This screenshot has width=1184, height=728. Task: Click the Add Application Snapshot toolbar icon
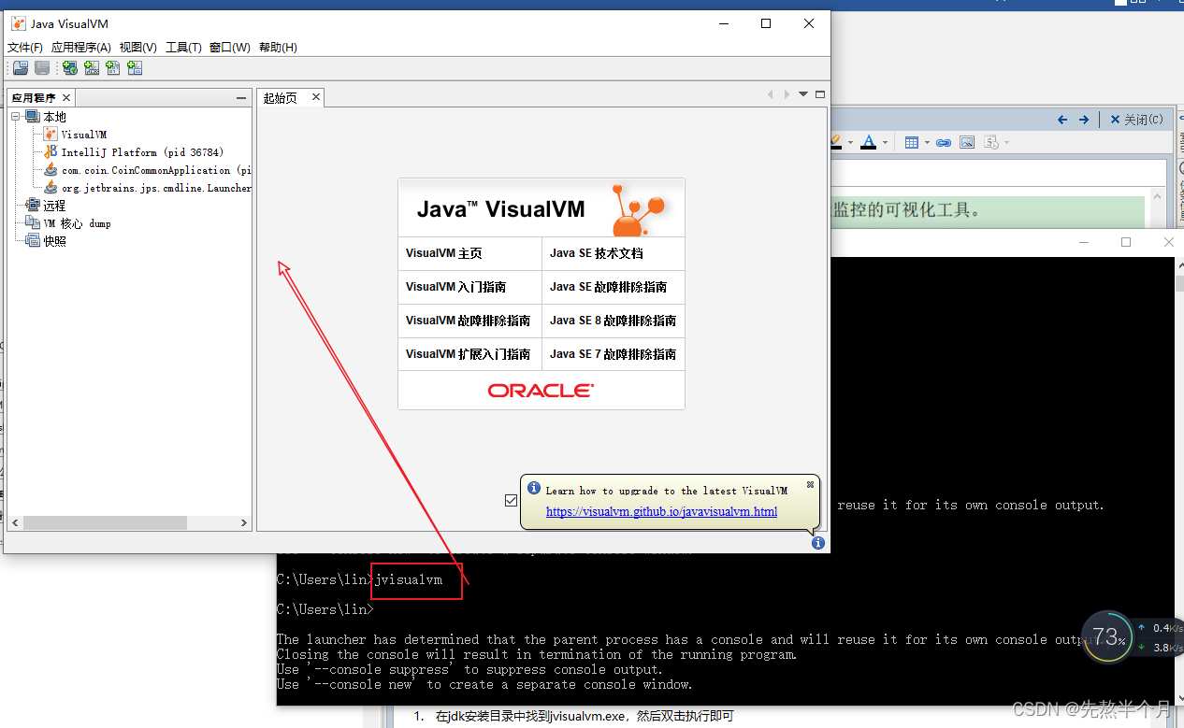coord(135,67)
